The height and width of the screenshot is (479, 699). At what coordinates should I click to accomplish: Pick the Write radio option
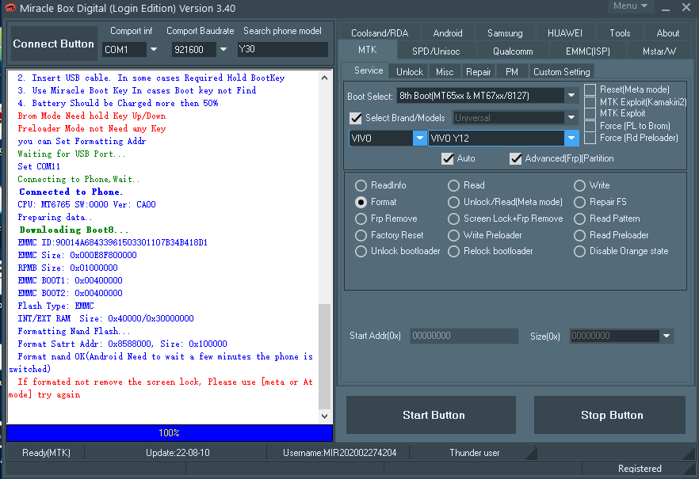coord(579,185)
